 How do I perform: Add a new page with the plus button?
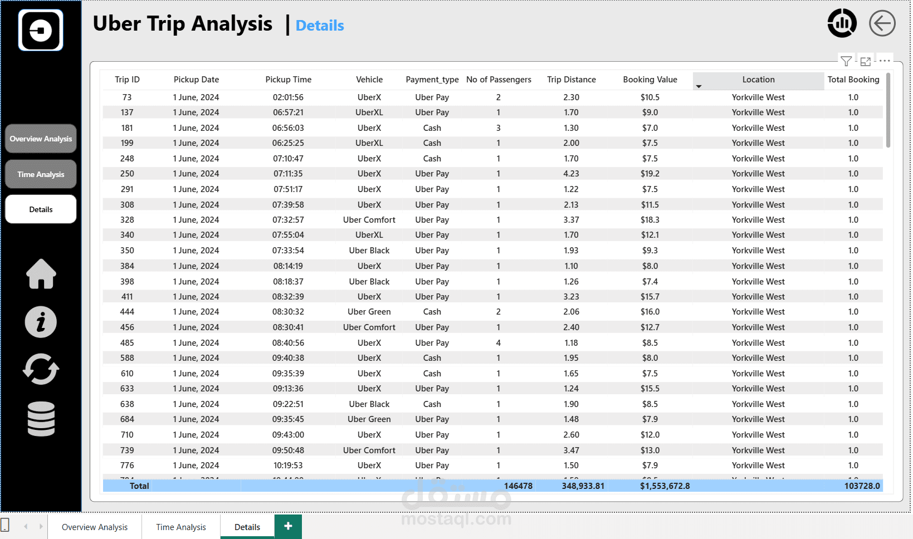point(288,526)
